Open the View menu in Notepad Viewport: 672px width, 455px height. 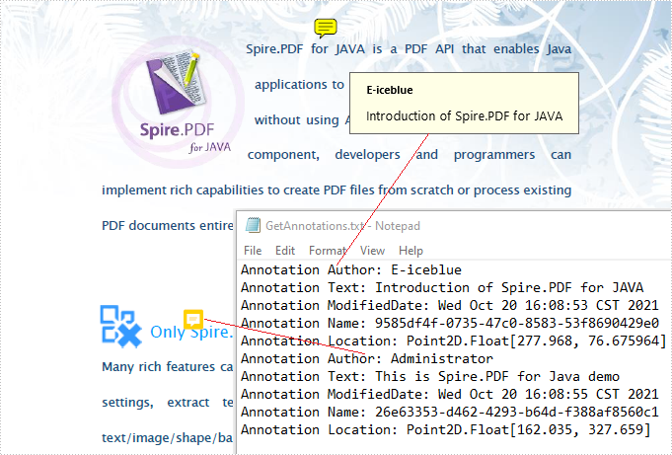pyautogui.click(x=372, y=251)
